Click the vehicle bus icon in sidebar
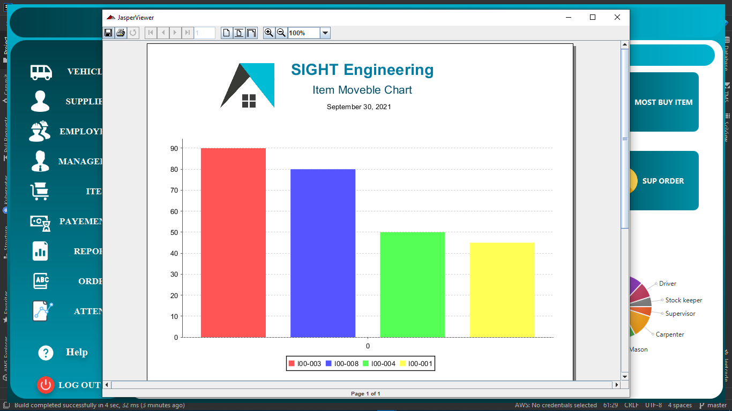 tap(41, 72)
